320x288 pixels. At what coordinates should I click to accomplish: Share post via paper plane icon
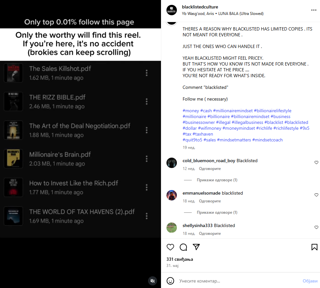[x=196, y=247]
